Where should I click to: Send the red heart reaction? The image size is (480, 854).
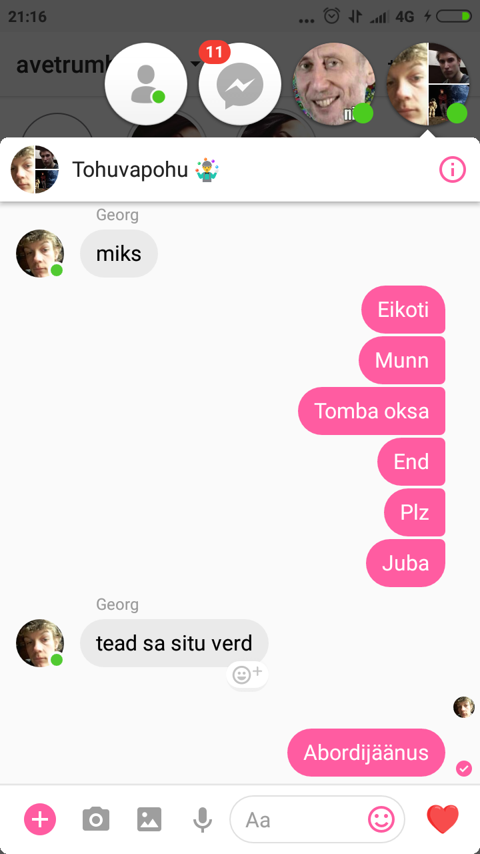tap(443, 819)
